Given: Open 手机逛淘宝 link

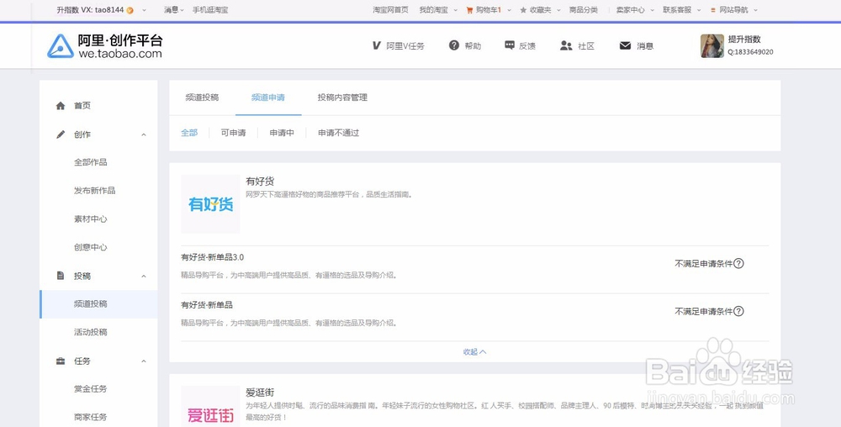Looking at the screenshot, I should 210,9.
